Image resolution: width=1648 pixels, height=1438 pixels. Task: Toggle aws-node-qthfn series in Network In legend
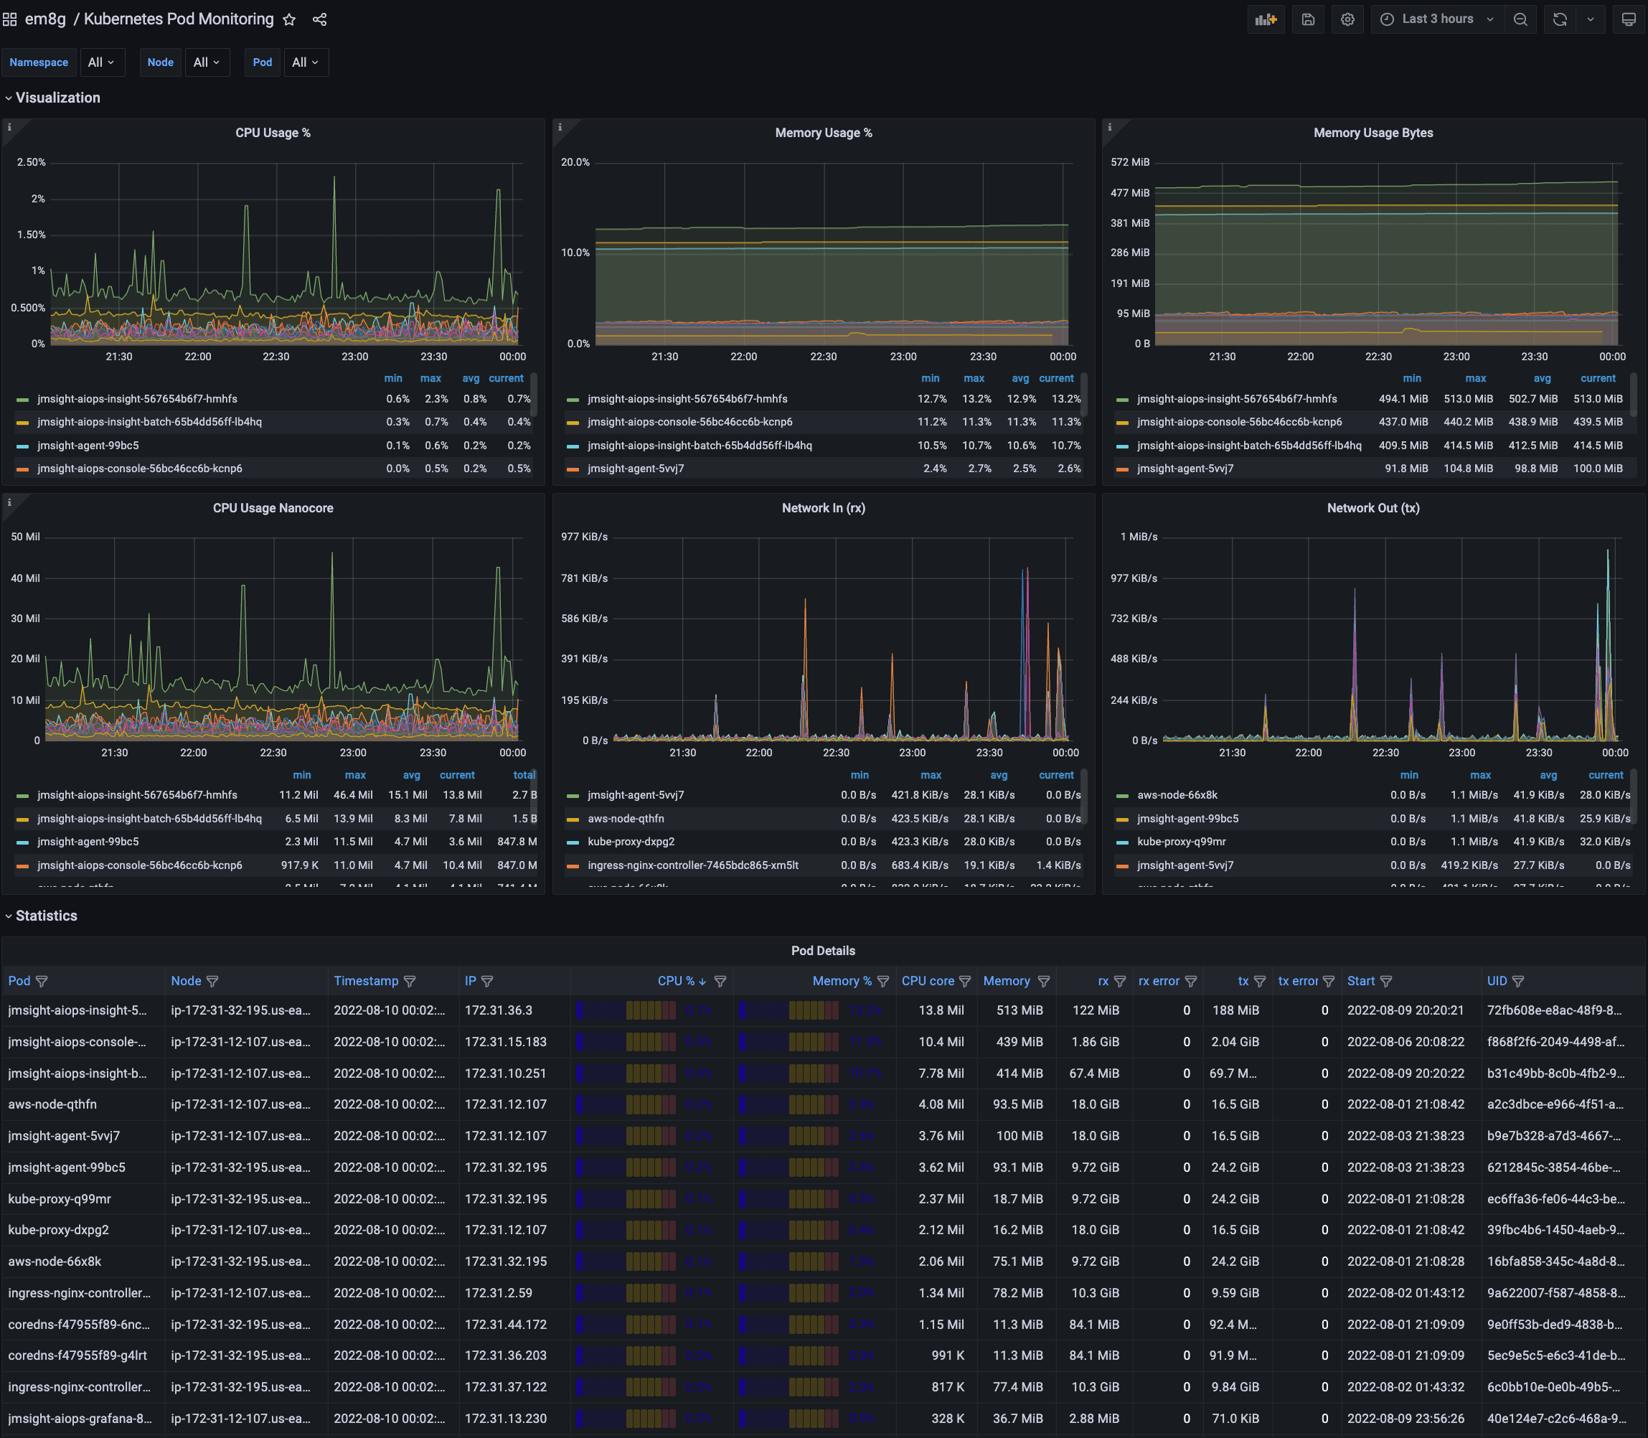626,819
